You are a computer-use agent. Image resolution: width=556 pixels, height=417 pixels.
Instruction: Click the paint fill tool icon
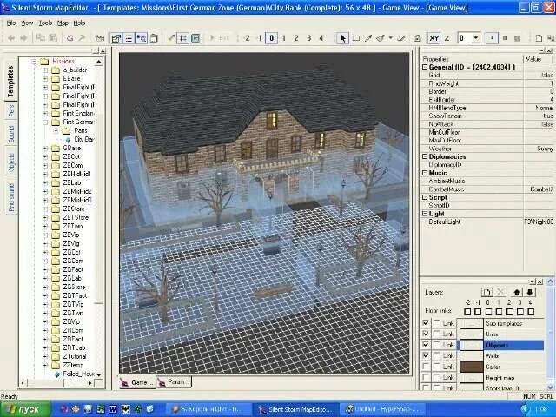[x=381, y=38]
